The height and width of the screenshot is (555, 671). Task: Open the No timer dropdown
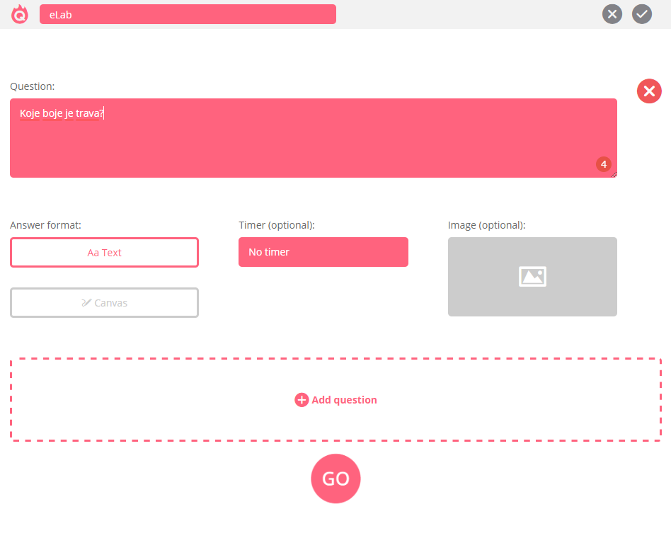tap(323, 252)
